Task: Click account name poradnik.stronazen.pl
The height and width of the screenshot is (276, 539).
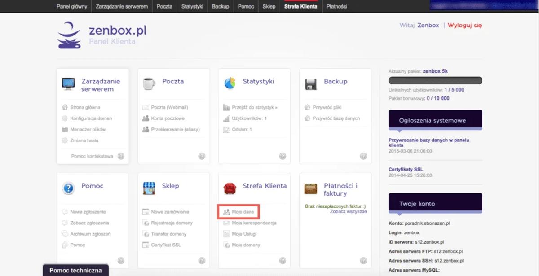Action: (427, 223)
